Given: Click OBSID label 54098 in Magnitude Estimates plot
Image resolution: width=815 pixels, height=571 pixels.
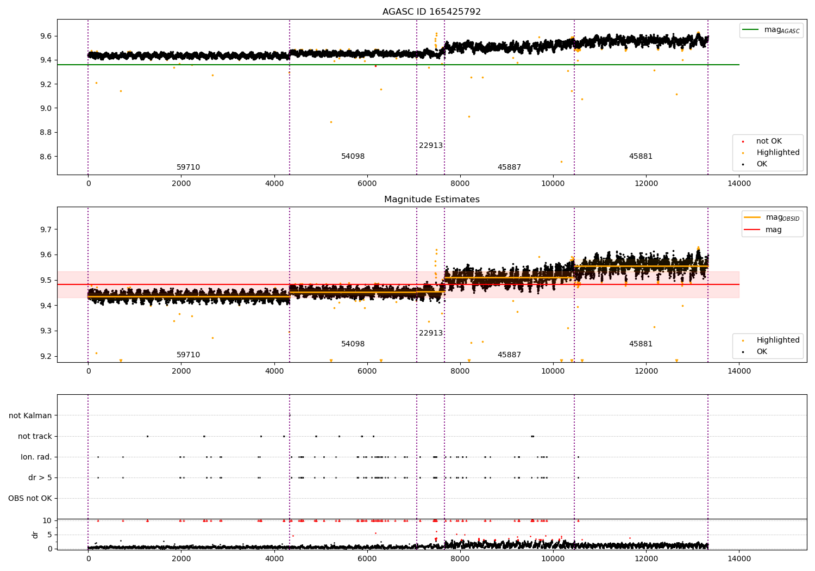Looking at the screenshot, I should tap(353, 344).
